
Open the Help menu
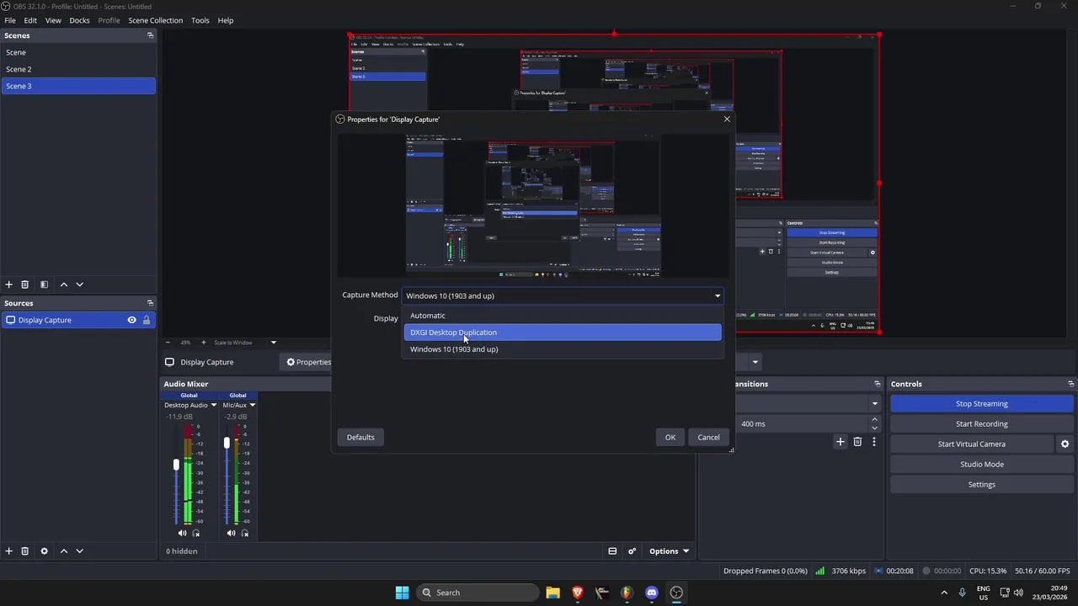(226, 20)
